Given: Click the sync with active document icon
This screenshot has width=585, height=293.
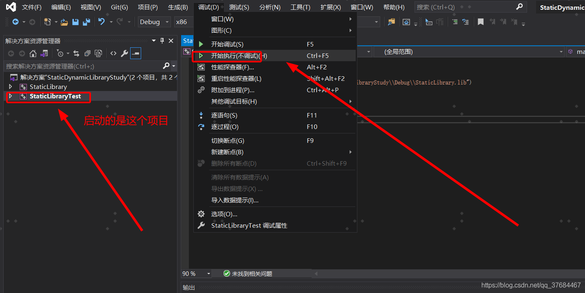Looking at the screenshot, I should click(76, 53).
